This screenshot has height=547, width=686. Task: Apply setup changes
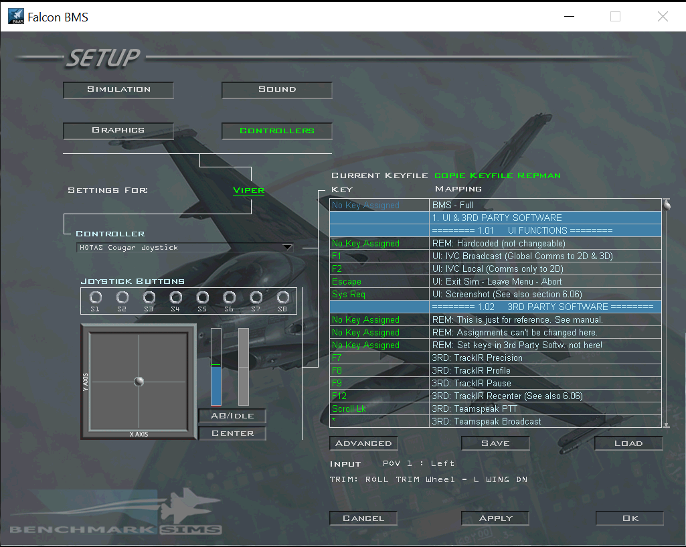click(x=495, y=518)
